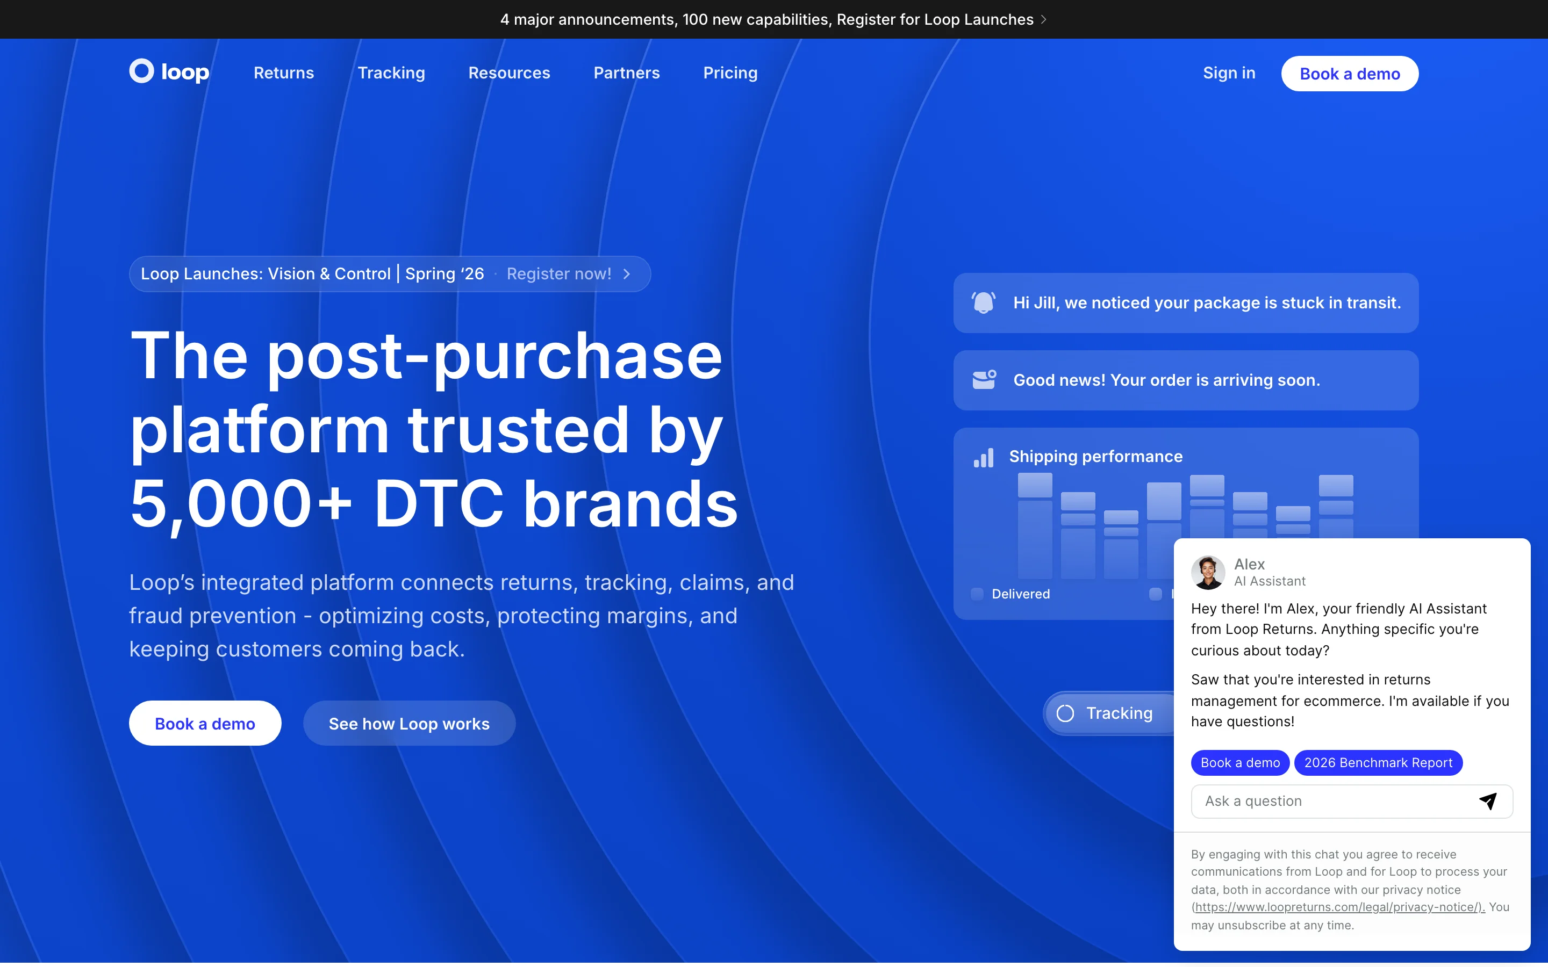Expand the Partners menu
This screenshot has height=967, width=1548.
coord(626,73)
